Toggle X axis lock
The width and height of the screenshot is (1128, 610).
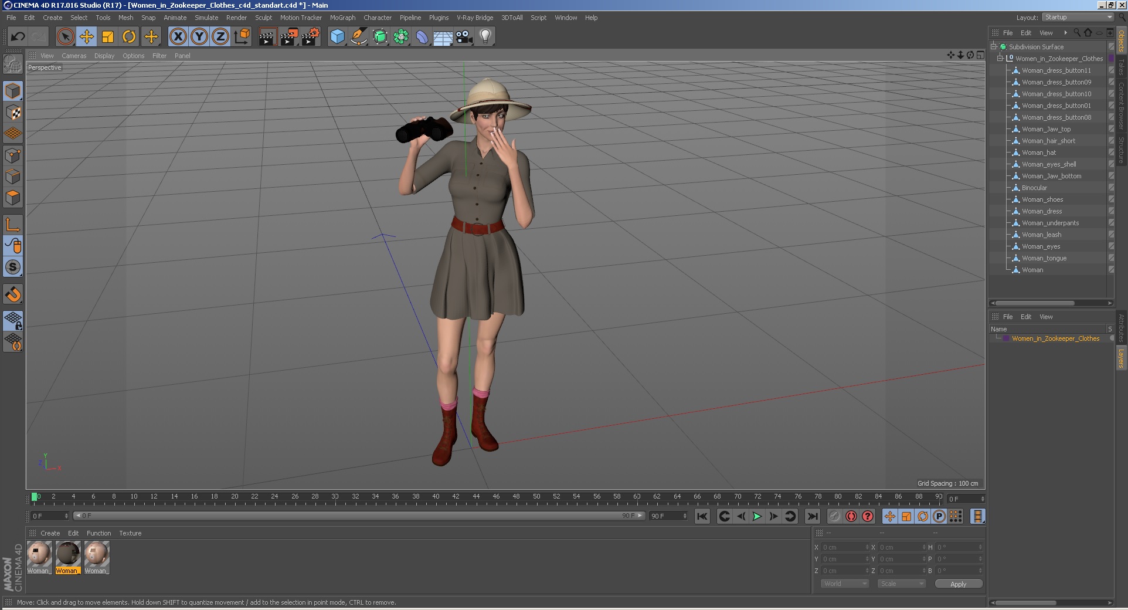[178, 37]
